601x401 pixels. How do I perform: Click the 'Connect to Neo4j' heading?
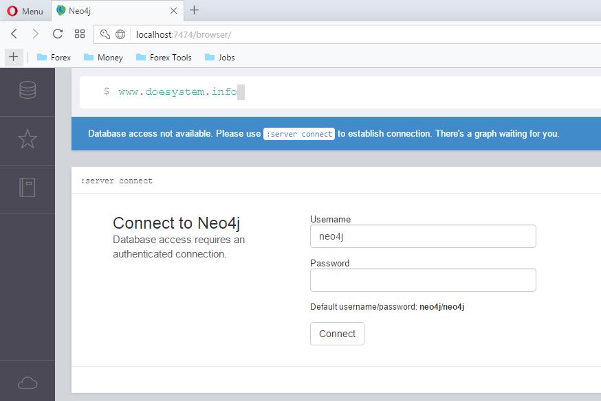pos(176,222)
